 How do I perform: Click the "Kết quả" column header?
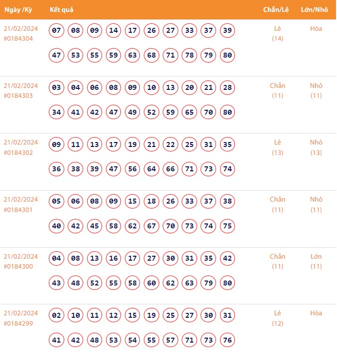click(x=62, y=10)
